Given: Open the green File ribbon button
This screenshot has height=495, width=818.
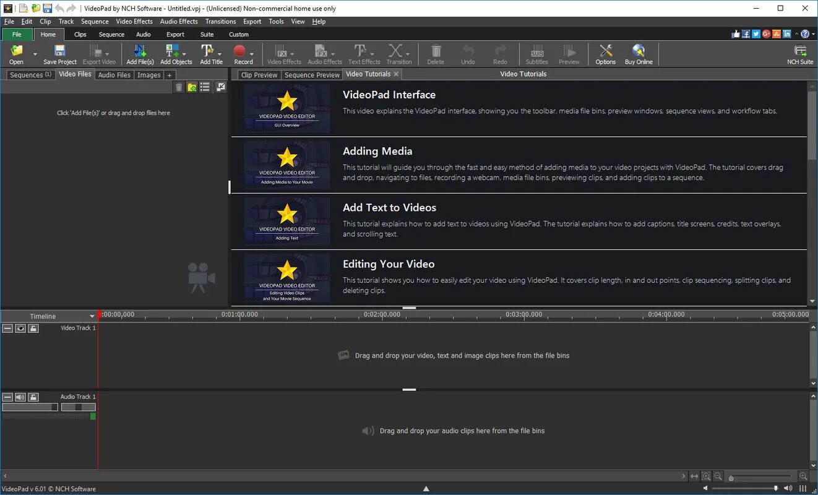Looking at the screenshot, I should pyautogui.click(x=17, y=35).
